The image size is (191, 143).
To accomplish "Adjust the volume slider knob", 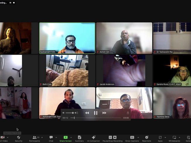I will (x=73, y=113).
